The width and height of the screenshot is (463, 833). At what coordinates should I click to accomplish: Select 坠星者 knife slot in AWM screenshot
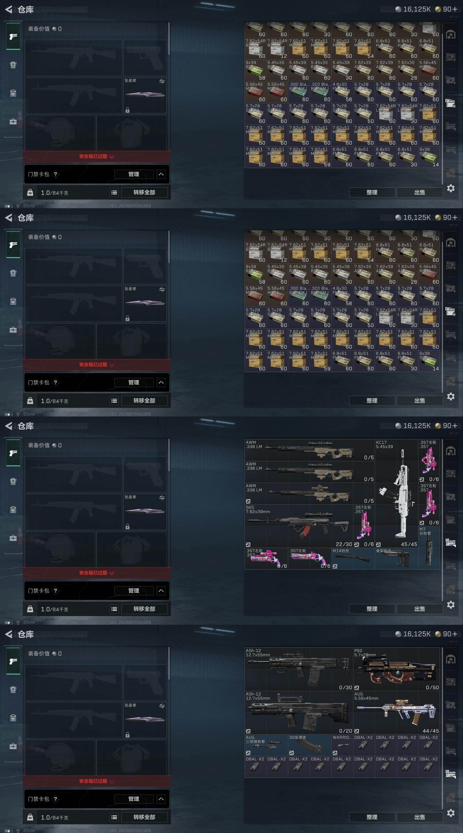[x=145, y=512]
